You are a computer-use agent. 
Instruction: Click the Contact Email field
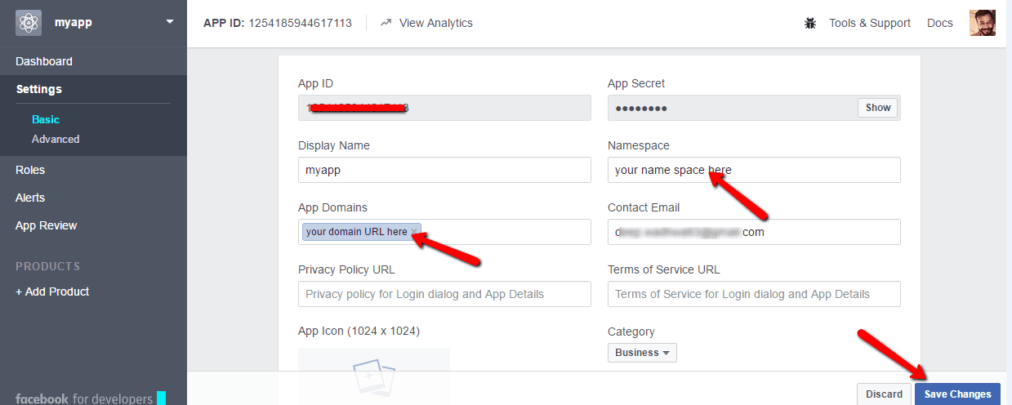pyautogui.click(x=754, y=232)
